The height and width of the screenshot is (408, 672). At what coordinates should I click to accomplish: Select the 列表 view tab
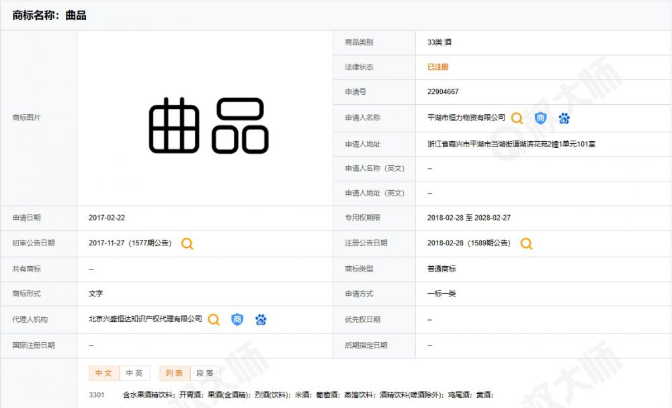point(175,373)
